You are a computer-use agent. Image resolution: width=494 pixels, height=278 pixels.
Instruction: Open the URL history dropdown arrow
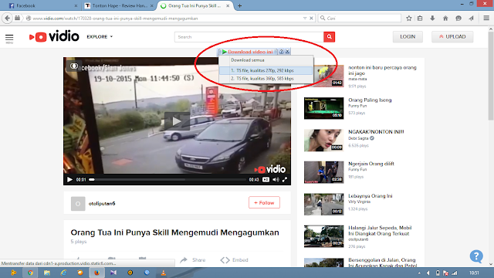pos(305,19)
